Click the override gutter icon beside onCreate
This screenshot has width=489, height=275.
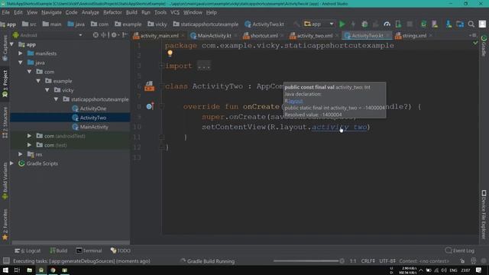coord(150,106)
